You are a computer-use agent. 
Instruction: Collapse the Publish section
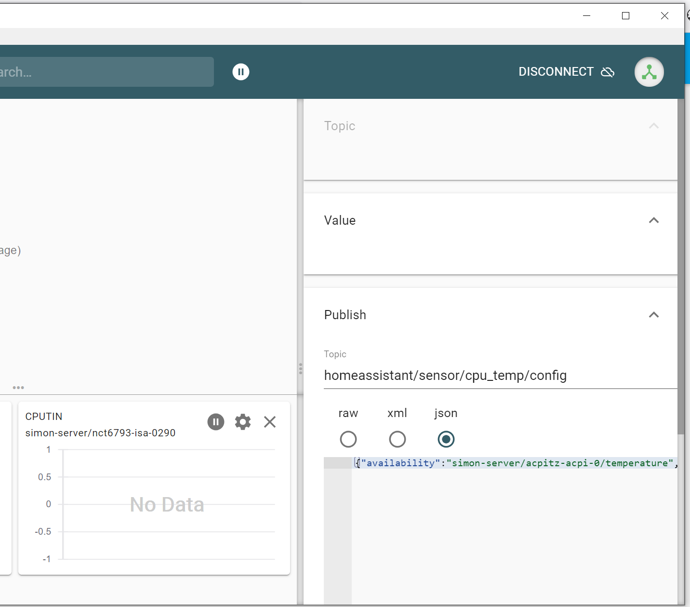tap(654, 315)
